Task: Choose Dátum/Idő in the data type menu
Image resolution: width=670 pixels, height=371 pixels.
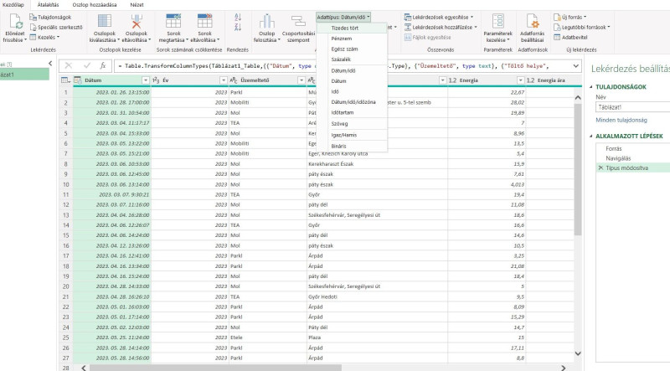Action: point(352,70)
